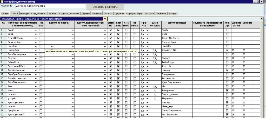Click the Подразделение header cell
The image size is (266, 118).
[177, 94]
